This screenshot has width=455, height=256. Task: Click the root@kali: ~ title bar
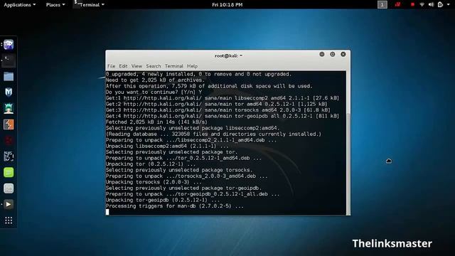228,55
